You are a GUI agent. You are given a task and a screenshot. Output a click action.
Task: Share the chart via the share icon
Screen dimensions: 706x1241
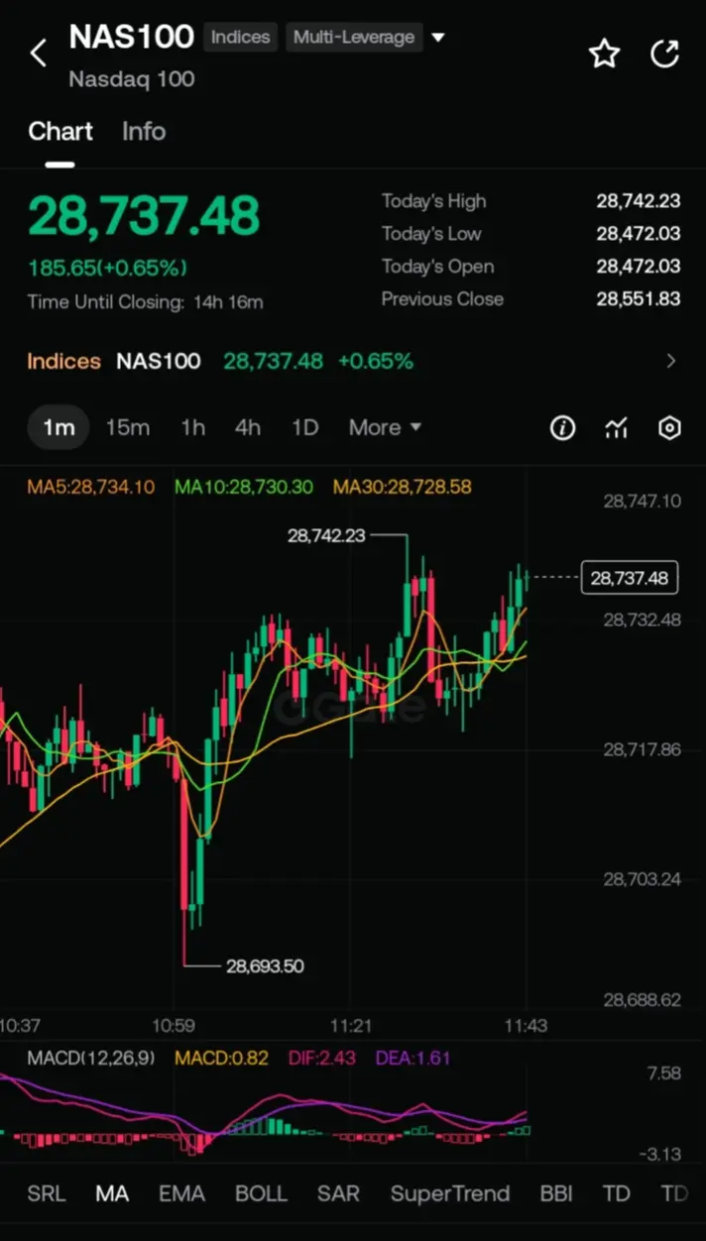pos(664,54)
